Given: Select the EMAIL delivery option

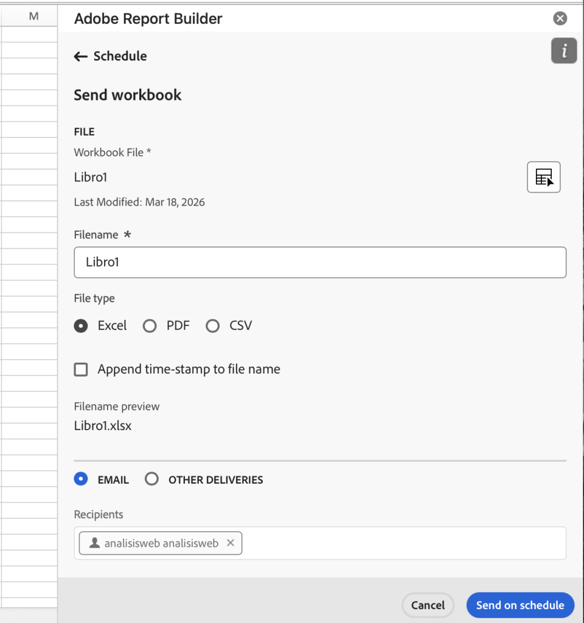Looking at the screenshot, I should pos(81,479).
